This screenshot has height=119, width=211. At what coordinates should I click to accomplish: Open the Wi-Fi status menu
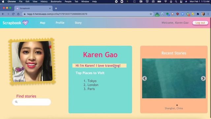pos(166,2)
